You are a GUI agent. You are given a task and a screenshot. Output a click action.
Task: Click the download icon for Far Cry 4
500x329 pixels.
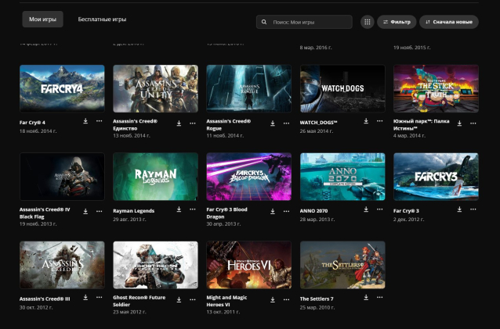click(85, 121)
